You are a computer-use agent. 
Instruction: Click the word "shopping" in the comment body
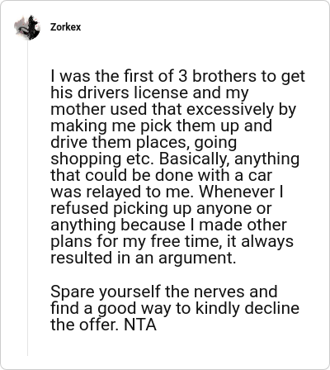86,159
